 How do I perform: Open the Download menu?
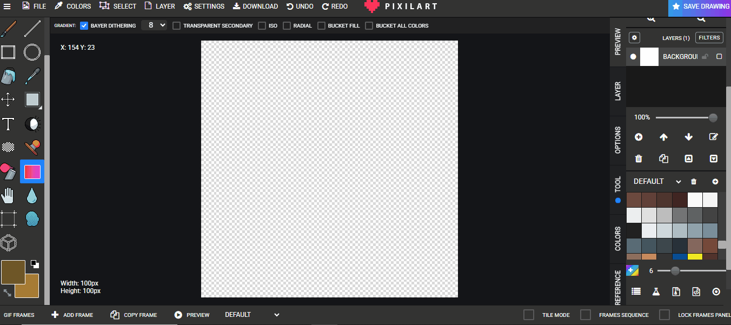(255, 6)
